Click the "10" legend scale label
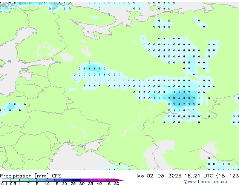239x185 pixels. [x=47, y=183]
